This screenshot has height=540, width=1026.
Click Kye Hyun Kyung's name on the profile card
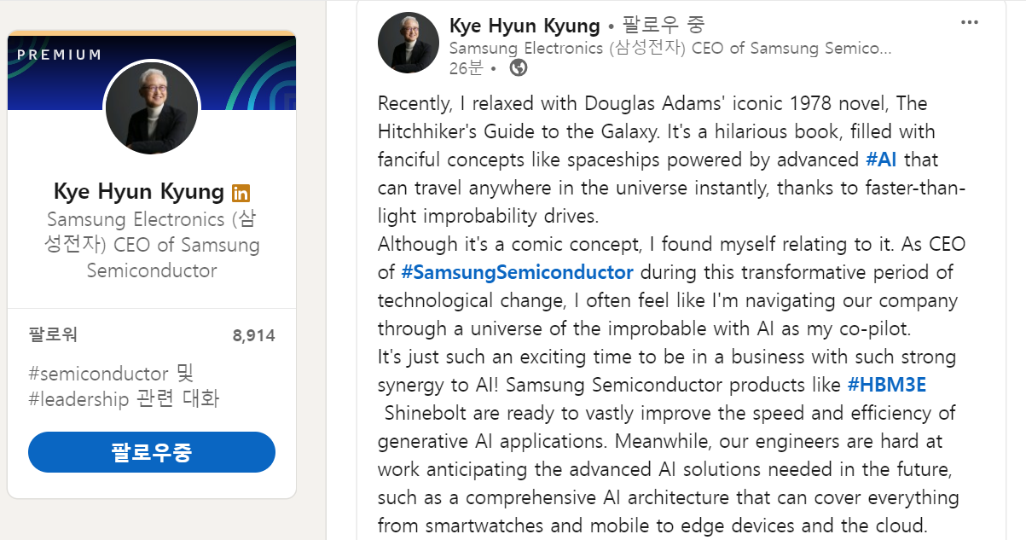(x=138, y=191)
